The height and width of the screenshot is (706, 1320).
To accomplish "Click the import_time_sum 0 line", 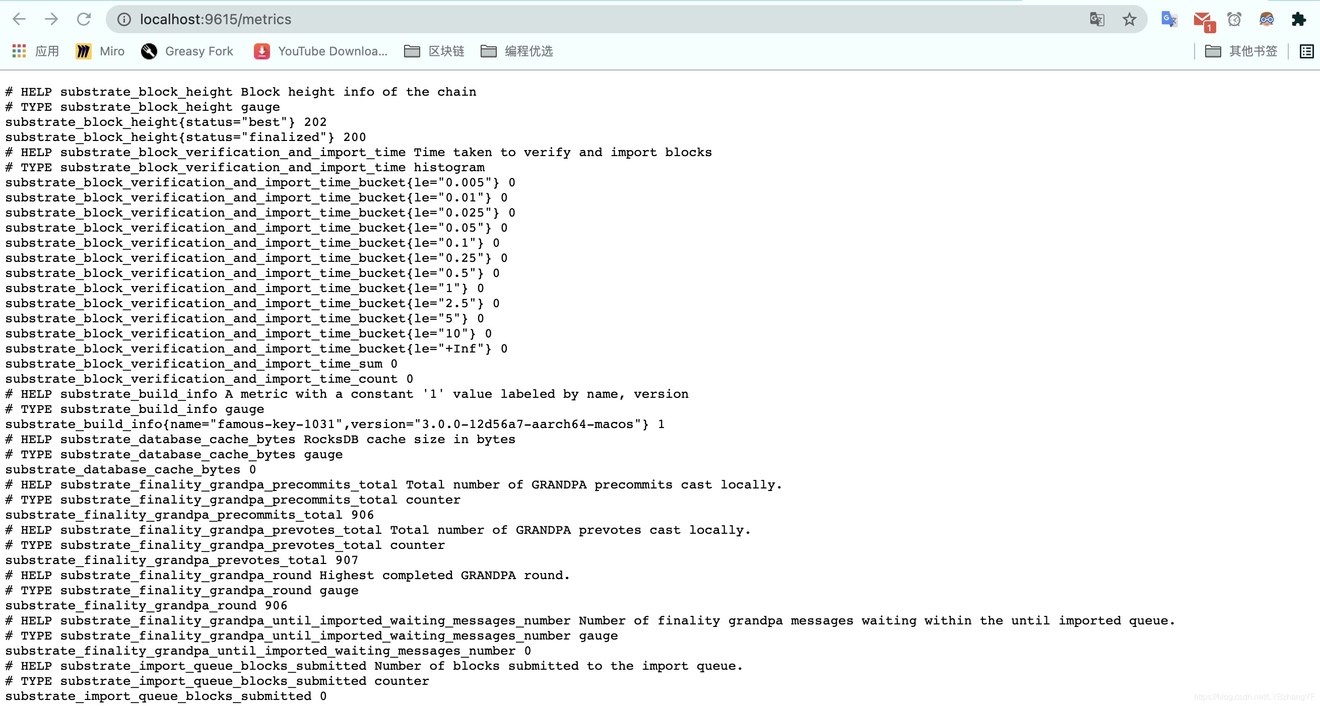I will [x=202, y=364].
